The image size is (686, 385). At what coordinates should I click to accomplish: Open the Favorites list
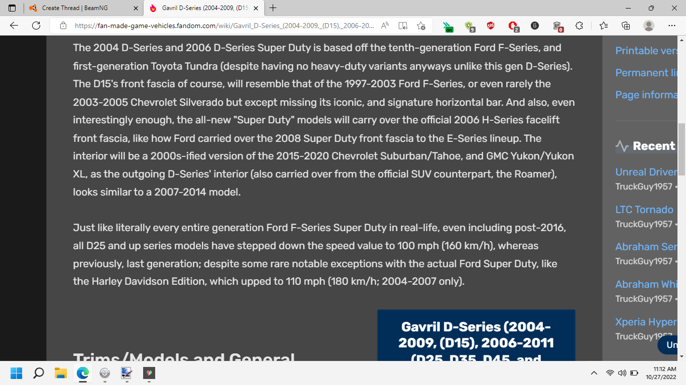coord(604,26)
